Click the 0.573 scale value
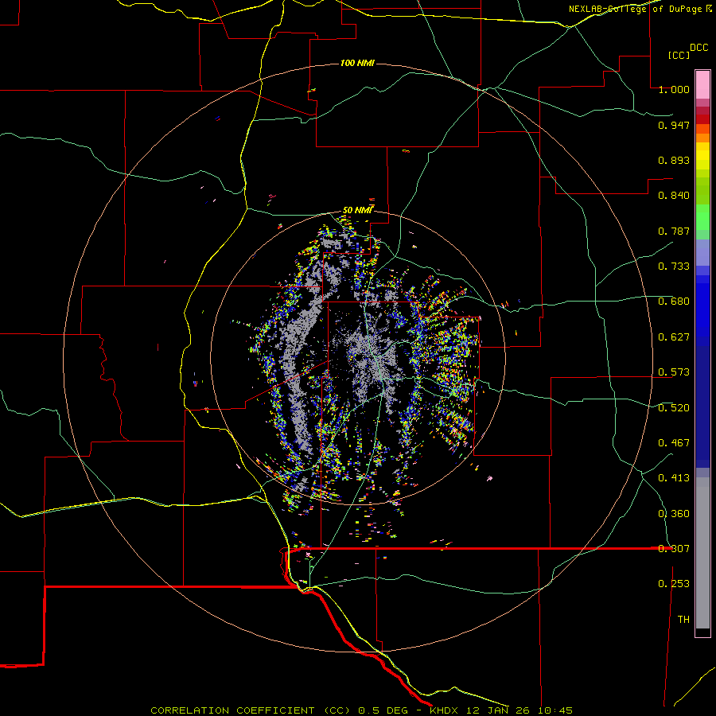 674,372
